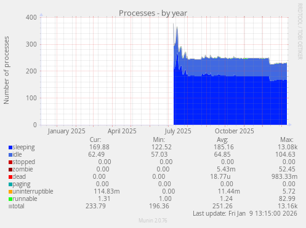
Task: Click the 'idle' legend label
Action: [17, 154]
